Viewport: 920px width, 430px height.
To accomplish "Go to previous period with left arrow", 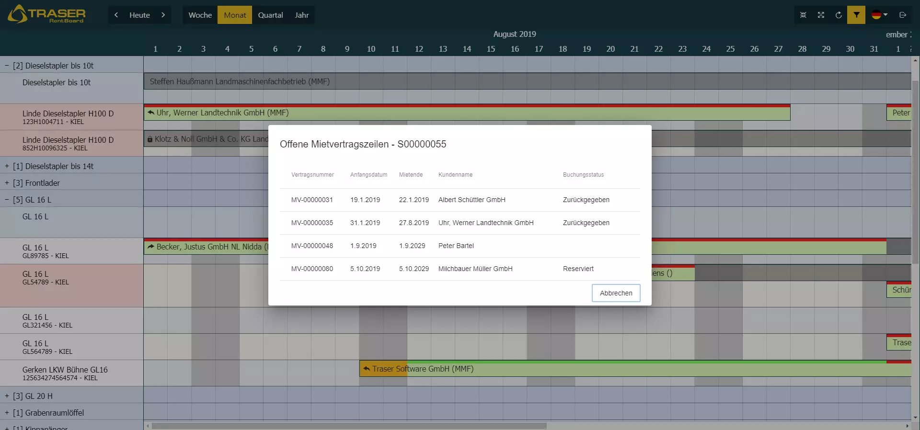I will (x=116, y=15).
